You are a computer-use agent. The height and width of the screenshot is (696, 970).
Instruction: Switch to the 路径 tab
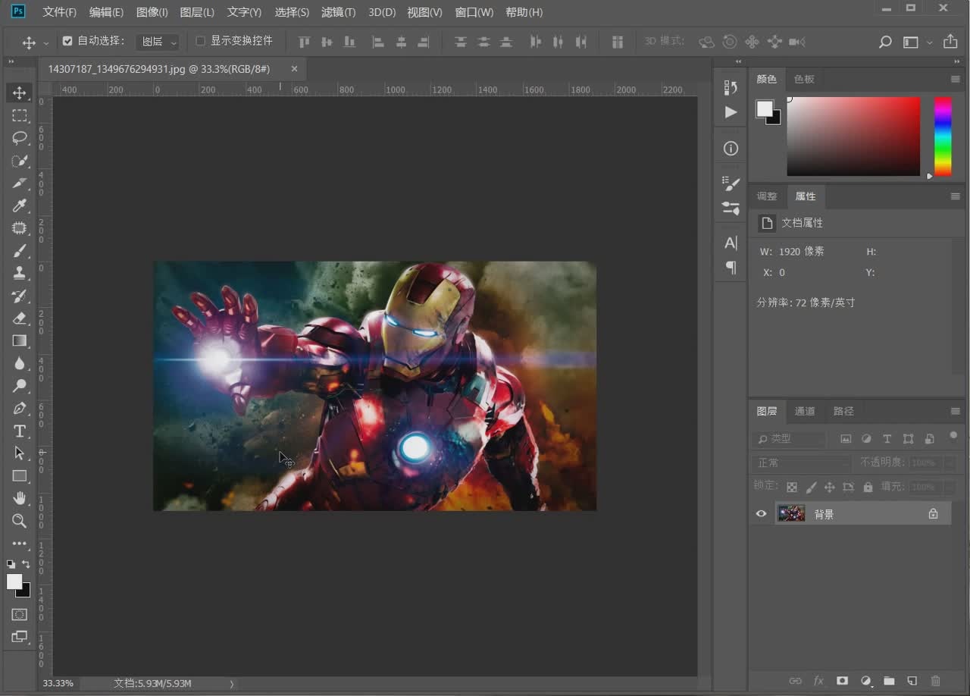843,411
